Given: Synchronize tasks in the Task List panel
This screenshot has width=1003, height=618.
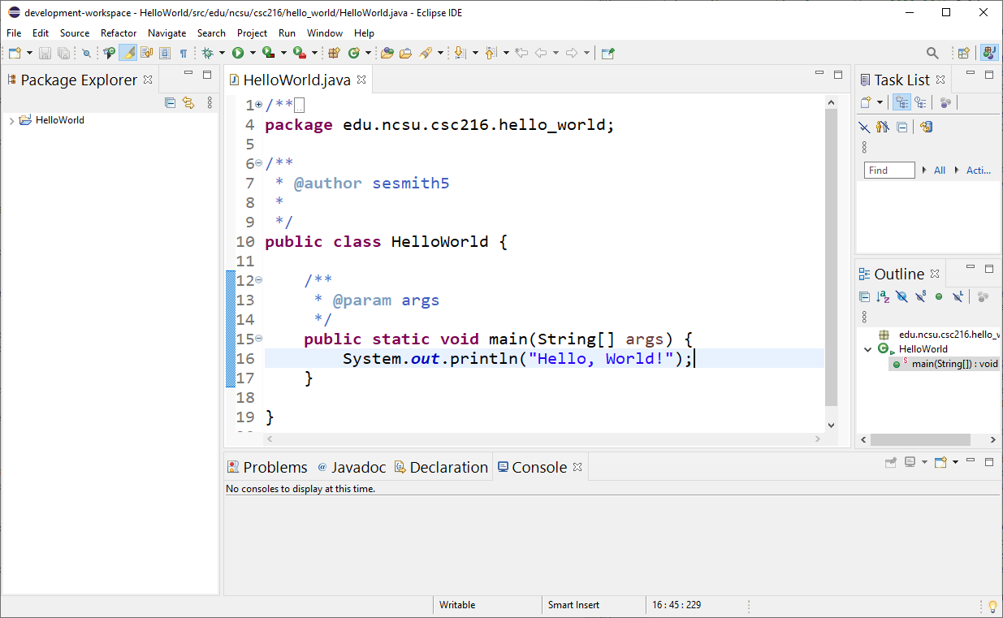Looking at the screenshot, I should 926,127.
